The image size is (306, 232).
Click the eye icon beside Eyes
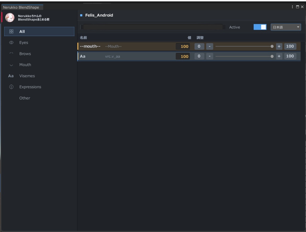click(x=11, y=42)
